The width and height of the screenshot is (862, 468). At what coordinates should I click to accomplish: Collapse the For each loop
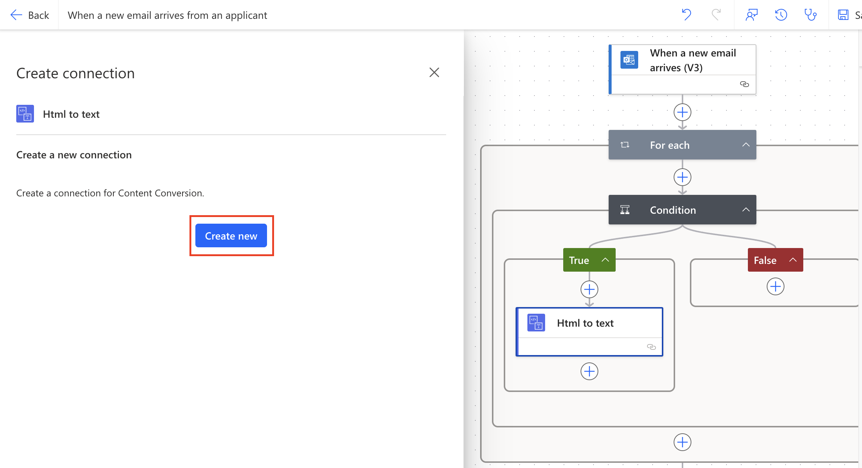[x=746, y=145]
